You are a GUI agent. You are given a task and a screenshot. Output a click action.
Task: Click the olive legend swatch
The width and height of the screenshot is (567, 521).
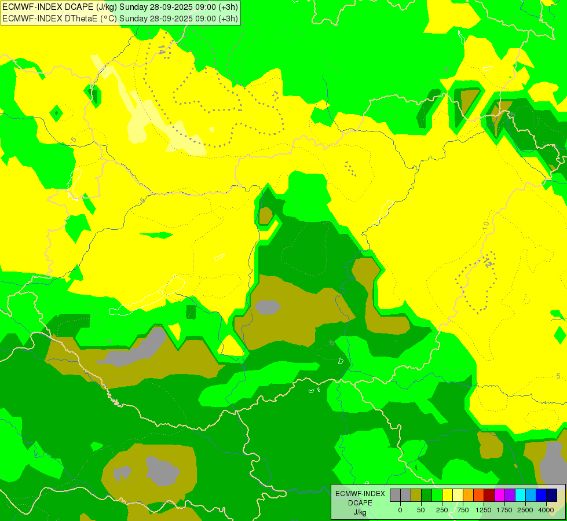click(x=416, y=495)
